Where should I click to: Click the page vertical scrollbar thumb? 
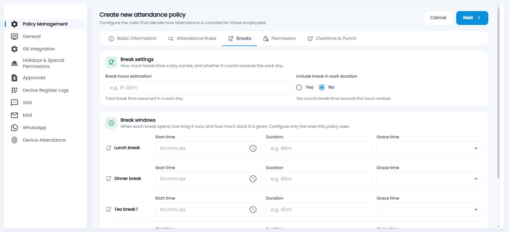498,93
